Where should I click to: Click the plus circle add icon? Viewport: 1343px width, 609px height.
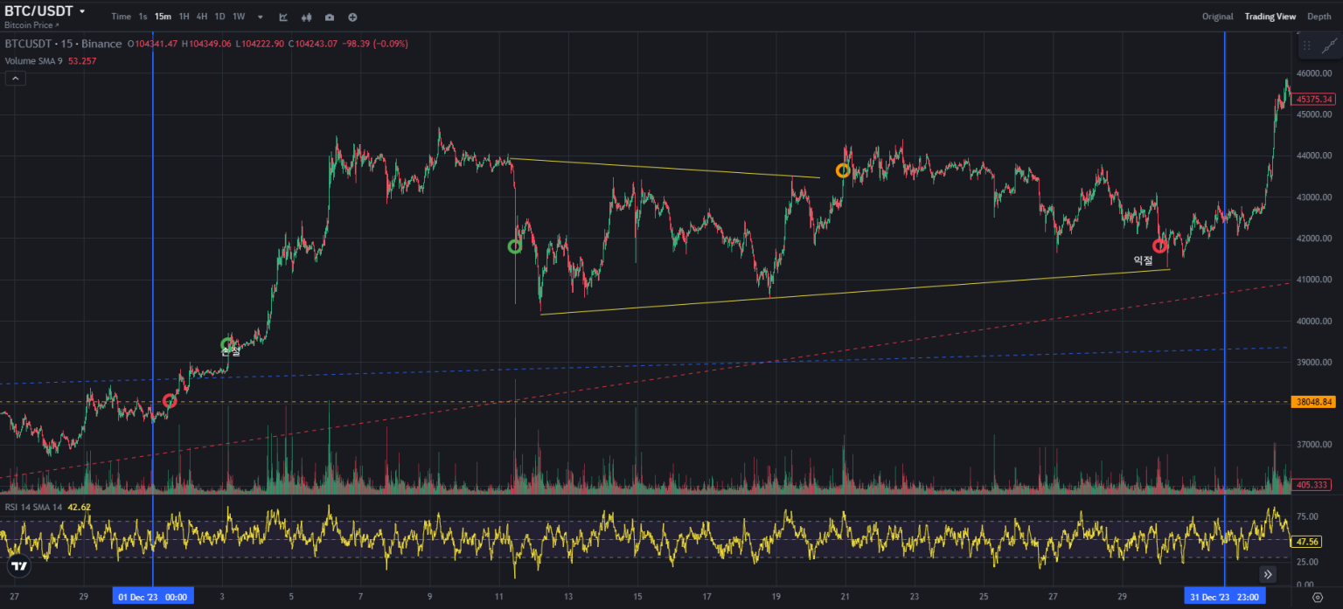coord(352,17)
